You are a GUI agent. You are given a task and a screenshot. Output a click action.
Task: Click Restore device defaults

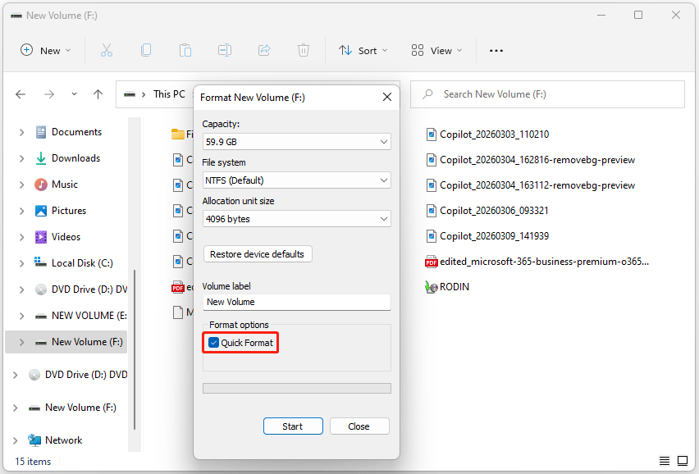258,253
